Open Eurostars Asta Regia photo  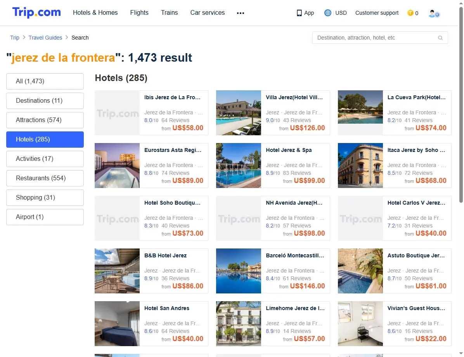pyautogui.click(x=117, y=166)
